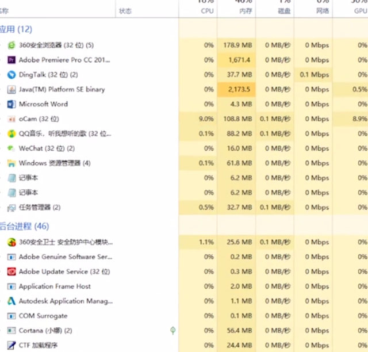
Task: Collapse the 应用 (12) group header
Action: (16, 29)
